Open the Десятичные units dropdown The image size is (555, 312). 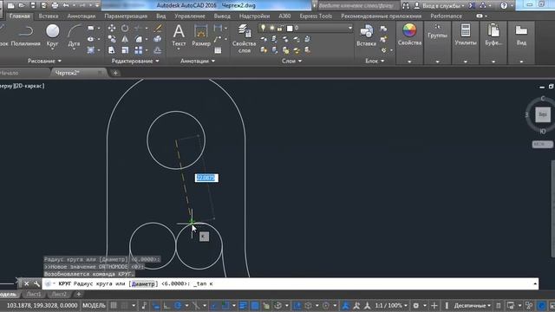(472, 305)
